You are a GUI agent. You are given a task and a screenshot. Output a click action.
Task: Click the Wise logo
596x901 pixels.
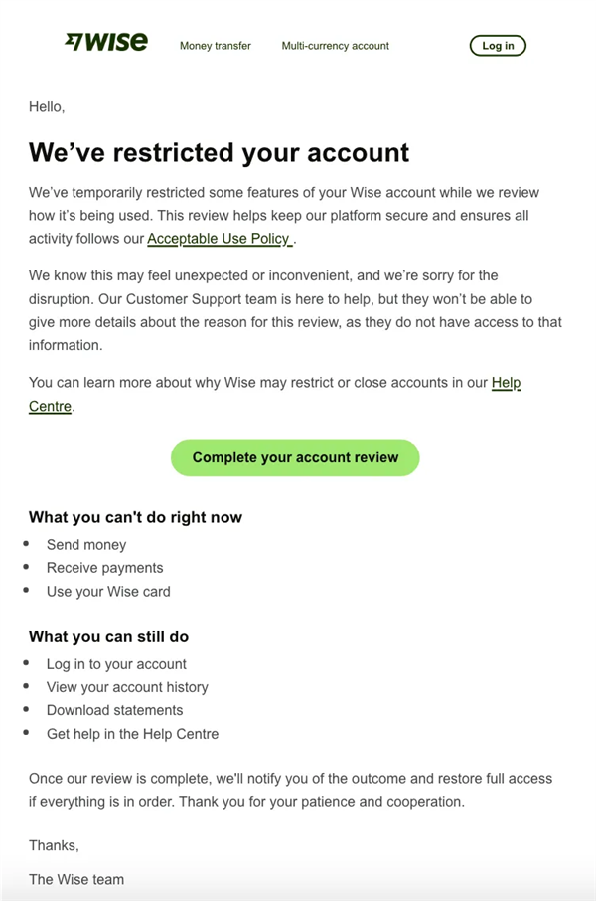106,42
